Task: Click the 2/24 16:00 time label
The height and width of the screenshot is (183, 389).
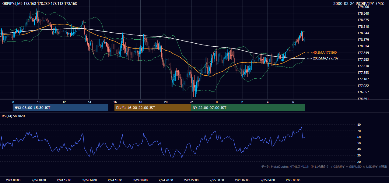Action: (115, 180)
